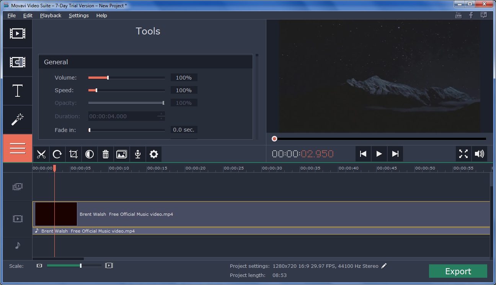Viewport: 496px width, 285px height.
Task: Open clip properties via the gear icon
Action: (153, 154)
